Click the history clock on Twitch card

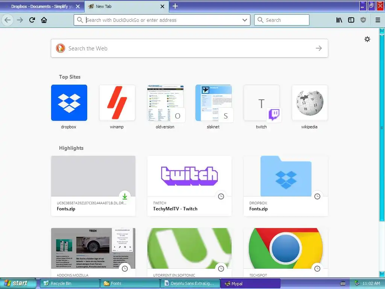click(x=221, y=196)
